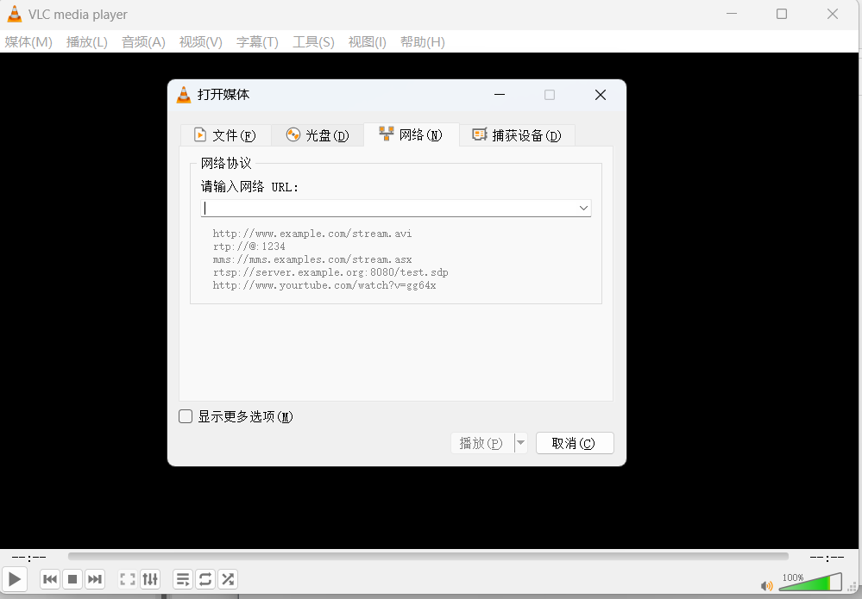
Task: Click the playback seek bar
Action: tap(428, 557)
